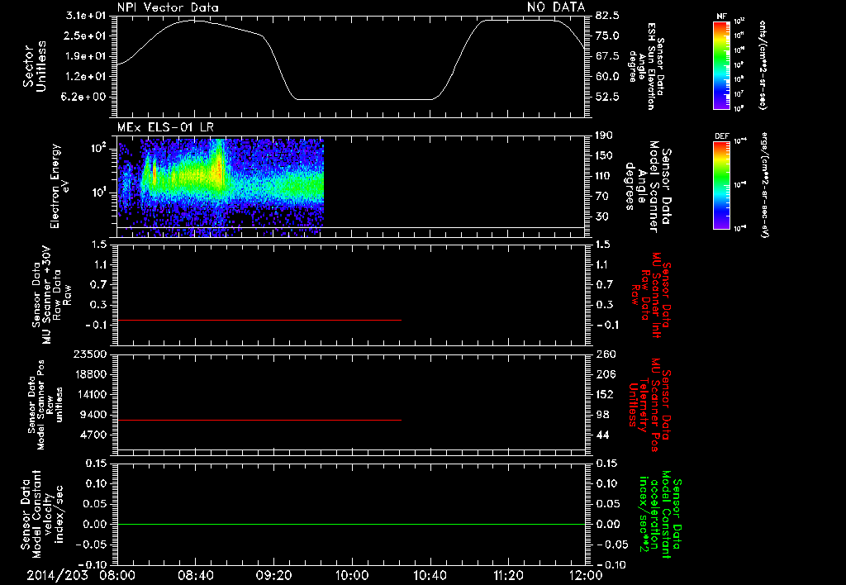Image resolution: width=846 pixels, height=585 pixels.
Task: Click the '70' scanner angle tick
Action: [602, 197]
